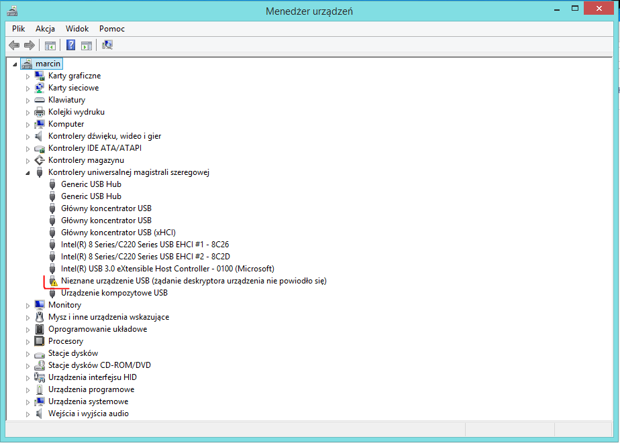620x443 pixels.
Task: Click the Kontrolery magazynu icon
Action: tap(40, 160)
